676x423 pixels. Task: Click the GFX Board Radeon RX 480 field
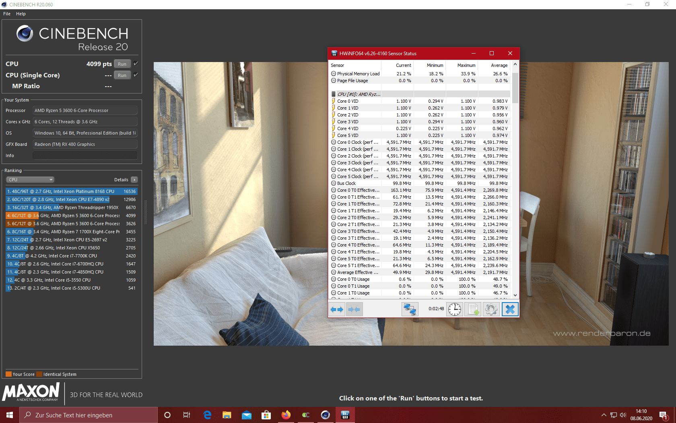point(85,144)
